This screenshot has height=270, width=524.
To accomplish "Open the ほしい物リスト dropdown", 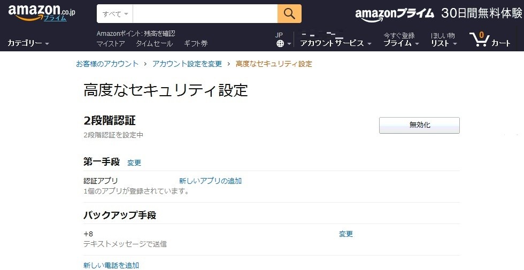I will tap(444, 40).
